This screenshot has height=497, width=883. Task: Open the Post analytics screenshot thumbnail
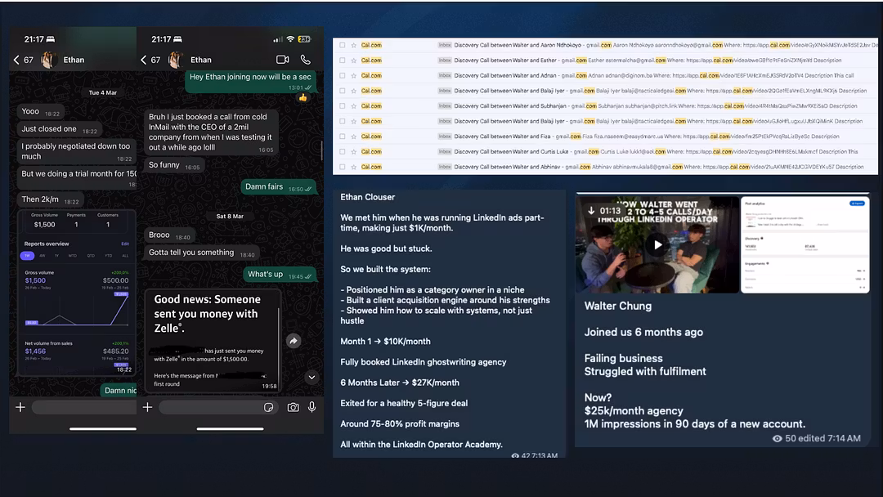pos(805,244)
